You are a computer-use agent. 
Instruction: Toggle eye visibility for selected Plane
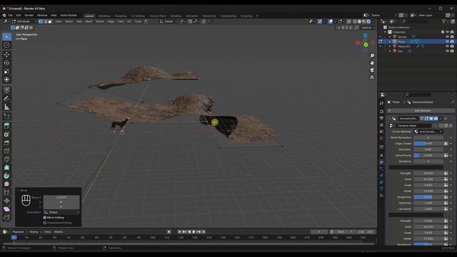(448, 41)
